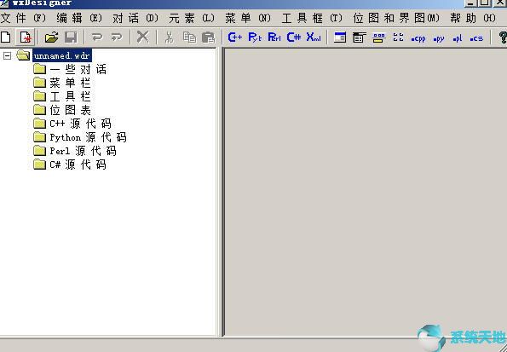507x352 pixels.
Task: Add a .pl source file icon
Action: [x=458, y=38]
